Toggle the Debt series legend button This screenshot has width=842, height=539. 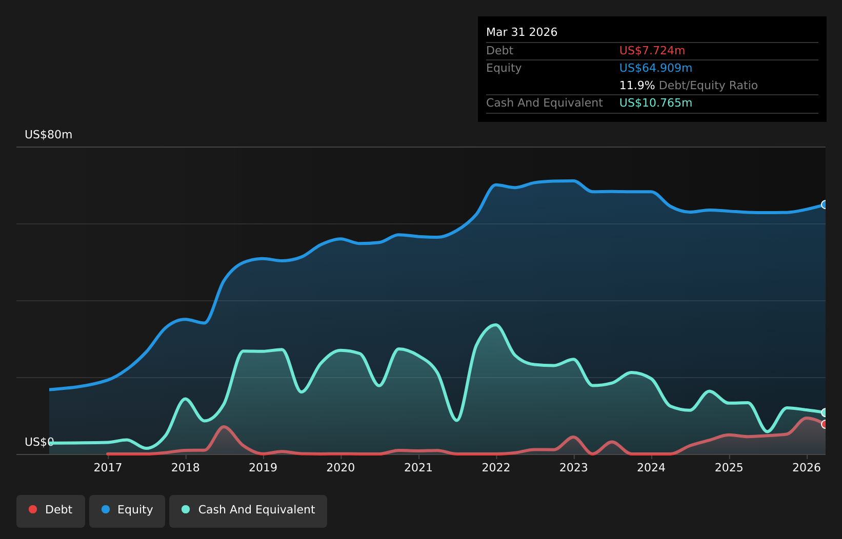(51, 511)
